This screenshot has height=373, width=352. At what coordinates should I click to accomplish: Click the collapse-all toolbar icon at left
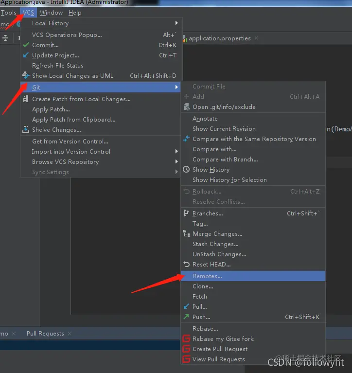[x=5, y=38]
